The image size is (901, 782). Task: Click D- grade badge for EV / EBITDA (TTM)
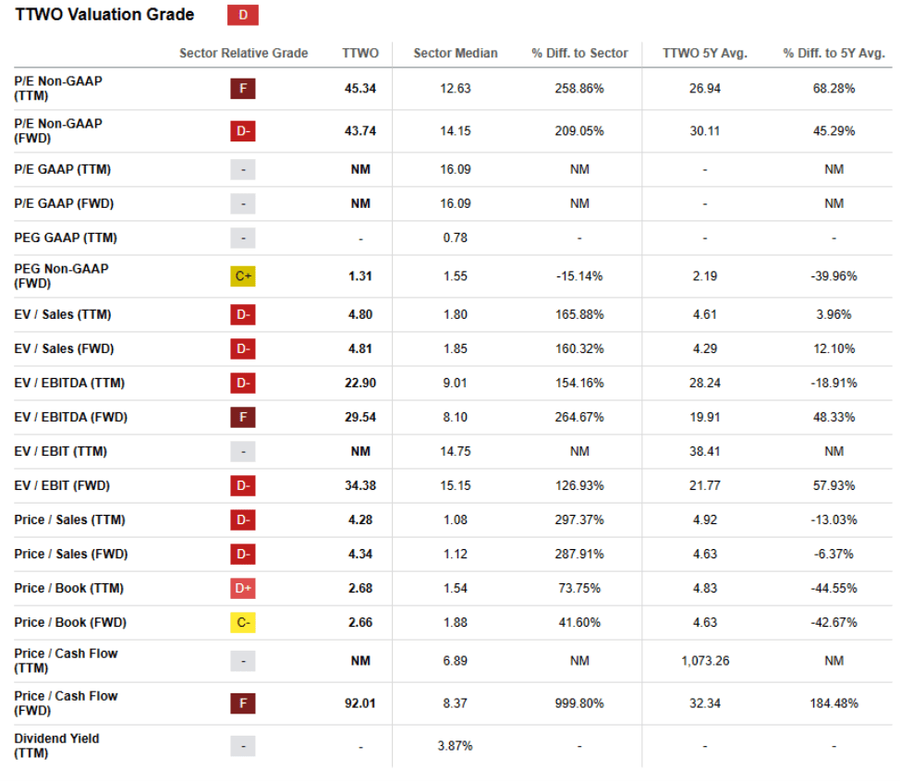242,384
